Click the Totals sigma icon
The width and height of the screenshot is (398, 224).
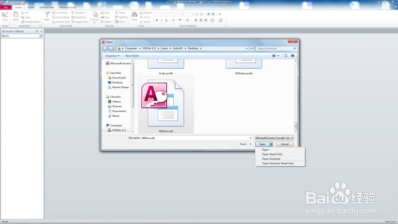point(117,13)
